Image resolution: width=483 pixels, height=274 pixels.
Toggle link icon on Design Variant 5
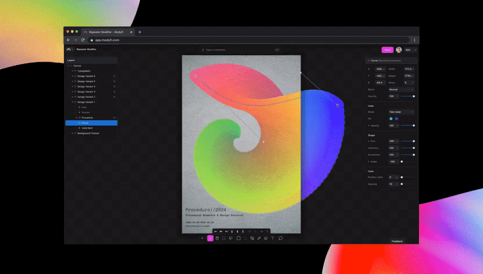point(114,81)
